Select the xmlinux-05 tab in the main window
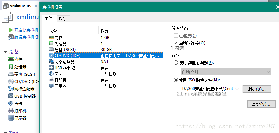The height and width of the screenshot is (133, 279). tap(21, 6)
